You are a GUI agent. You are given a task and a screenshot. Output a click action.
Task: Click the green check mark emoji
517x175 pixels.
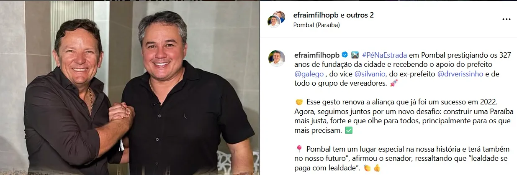[x=349, y=131]
